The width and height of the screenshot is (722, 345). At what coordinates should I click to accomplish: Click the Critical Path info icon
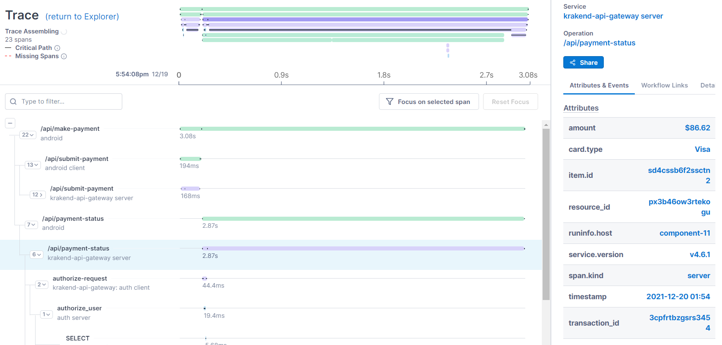coord(57,48)
